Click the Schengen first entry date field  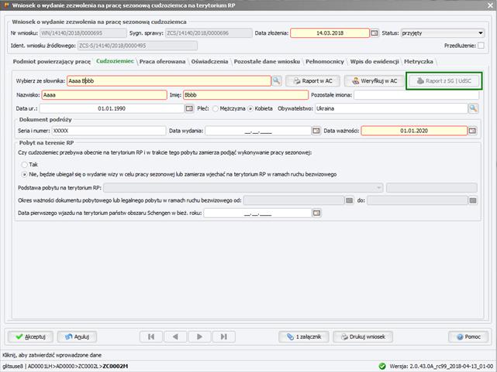click(x=257, y=213)
